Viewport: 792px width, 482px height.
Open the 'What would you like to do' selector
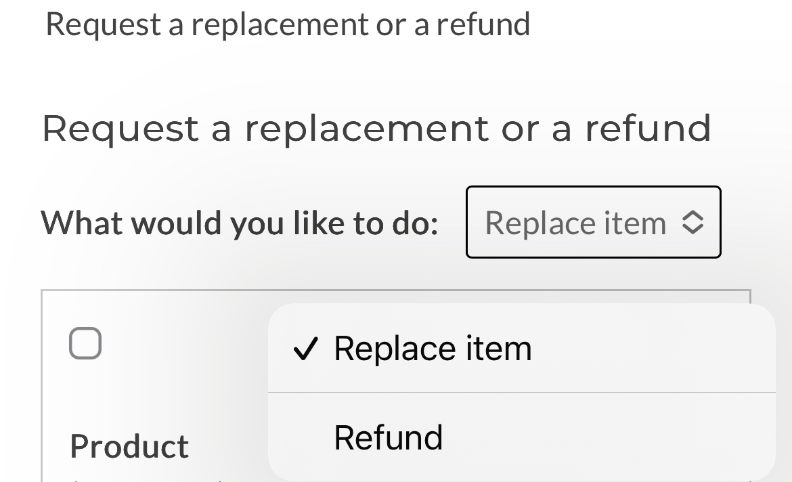pyautogui.click(x=594, y=222)
